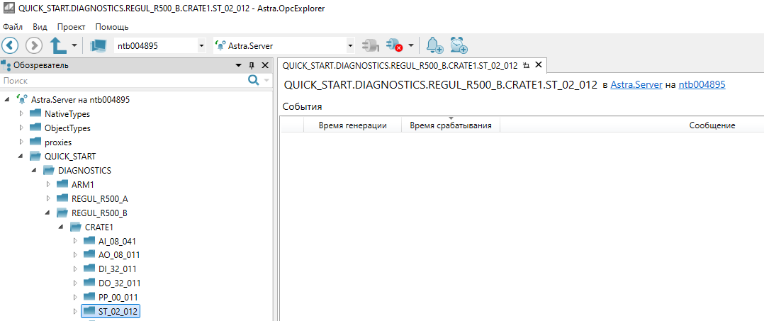Click the connect plug icon
This screenshot has height=321, width=764.
(369, 45)
